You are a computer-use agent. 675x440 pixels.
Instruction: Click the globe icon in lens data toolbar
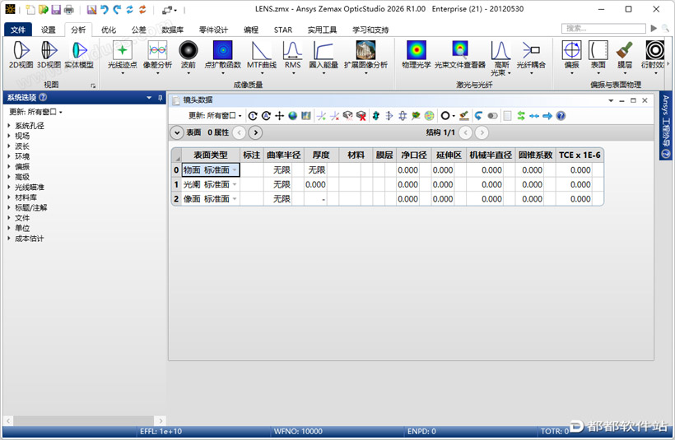[293, 116]
